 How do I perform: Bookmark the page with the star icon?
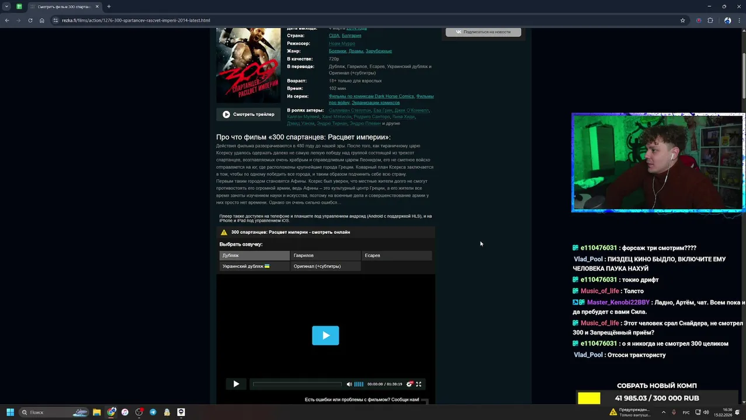click(x=682, y=20)
